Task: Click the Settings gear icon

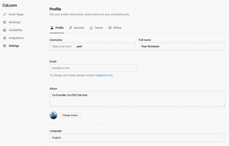Action: point(5,46)
